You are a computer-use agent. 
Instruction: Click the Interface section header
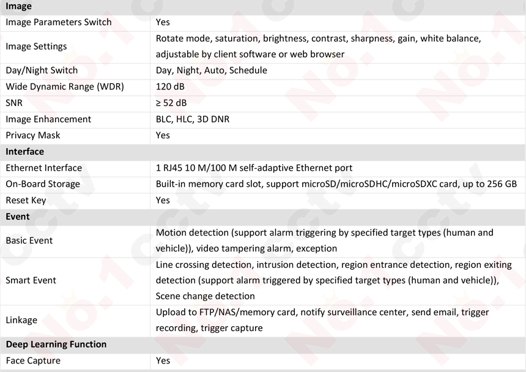(x=24, y=151)
